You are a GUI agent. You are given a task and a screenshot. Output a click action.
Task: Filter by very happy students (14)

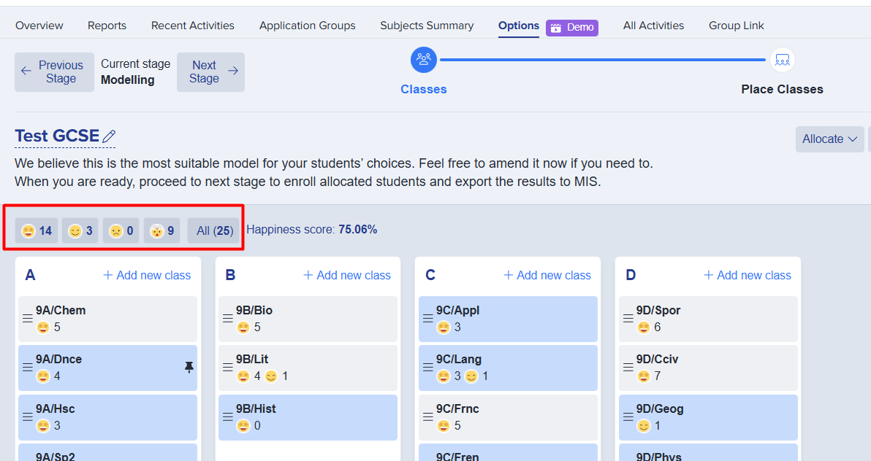click(x=37, y=231)
